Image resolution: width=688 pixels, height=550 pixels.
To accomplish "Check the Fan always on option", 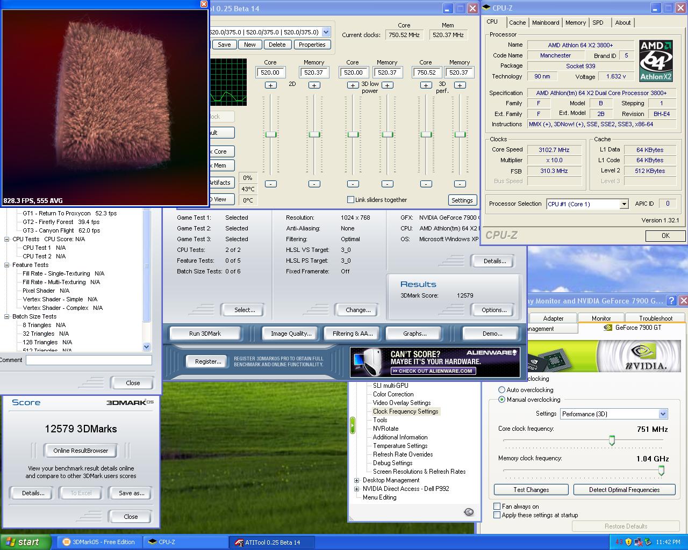I will click(x=497, y=506).
